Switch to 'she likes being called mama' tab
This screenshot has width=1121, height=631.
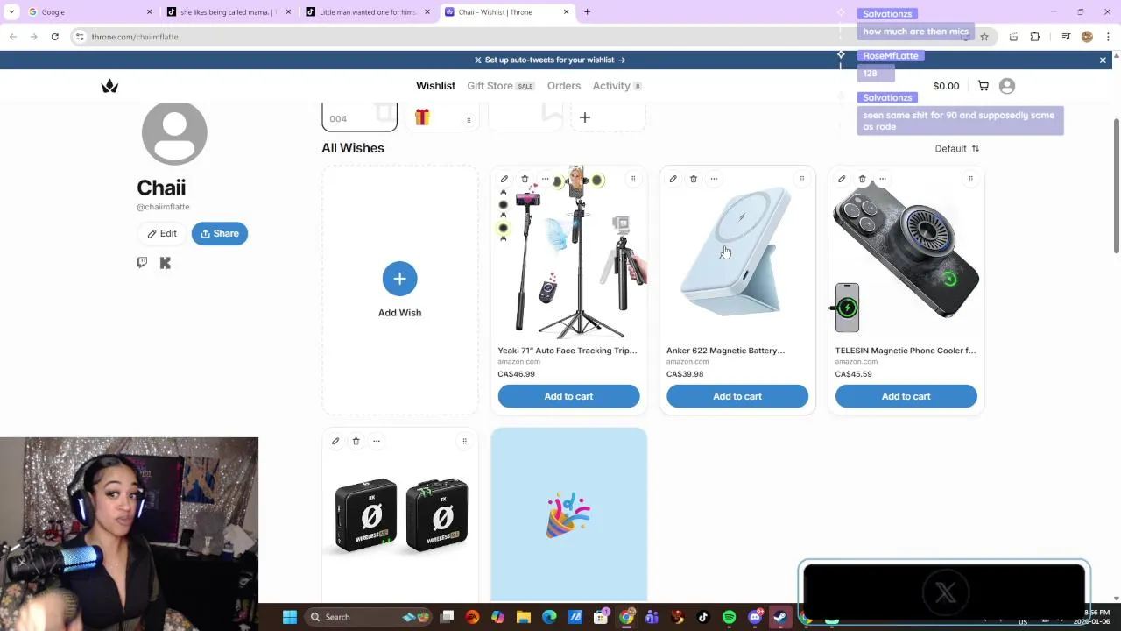click(228, 12)
